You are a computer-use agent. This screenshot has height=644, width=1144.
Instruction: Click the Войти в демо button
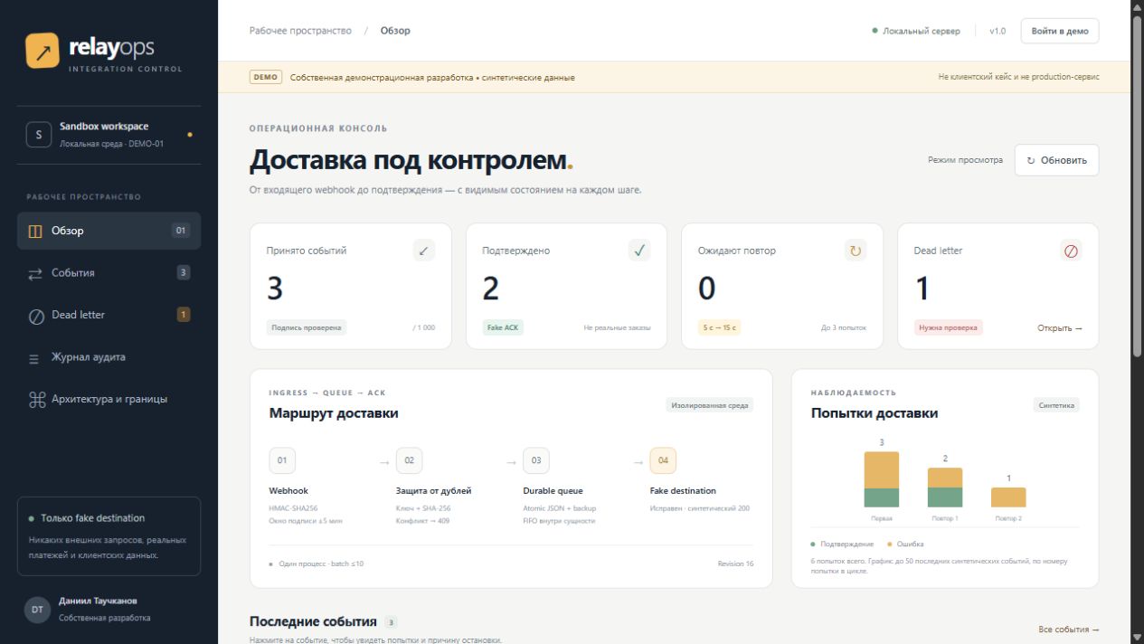tap(1060, 31)
